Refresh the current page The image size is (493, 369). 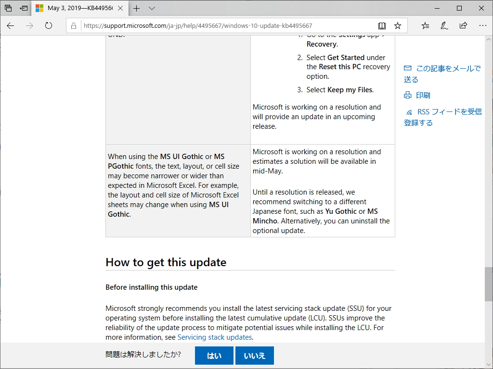(49, 25)
